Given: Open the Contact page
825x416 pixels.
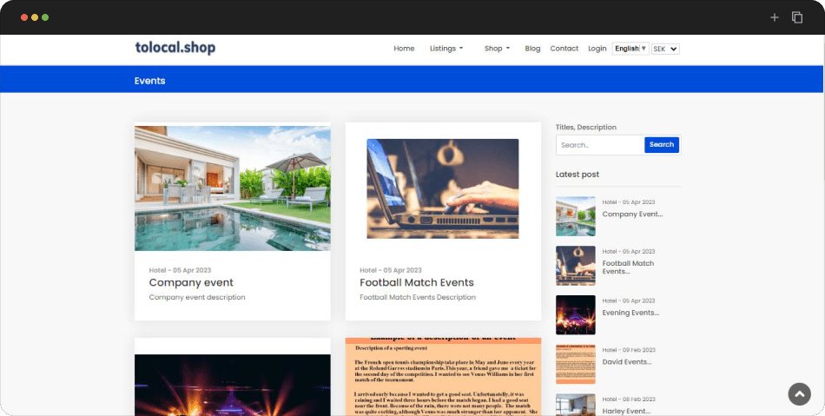Looking at the screenshot, I should [x=564, y=49].
